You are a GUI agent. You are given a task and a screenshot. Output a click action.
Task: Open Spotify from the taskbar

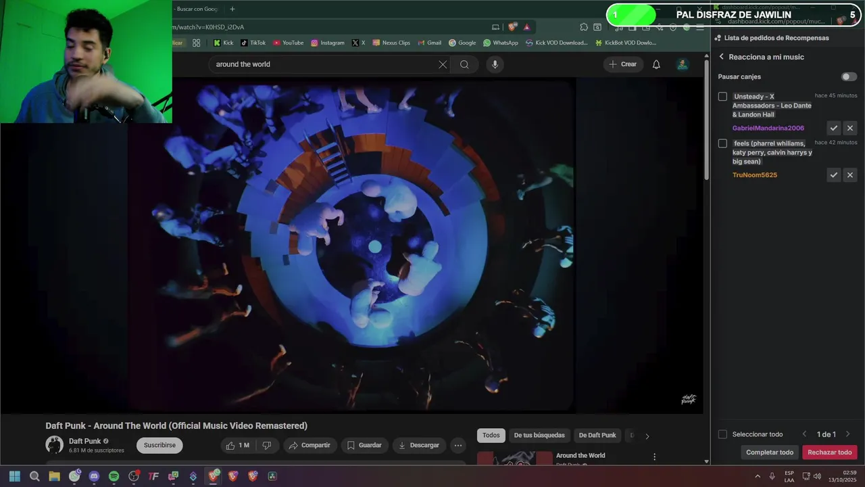(114, 476)
